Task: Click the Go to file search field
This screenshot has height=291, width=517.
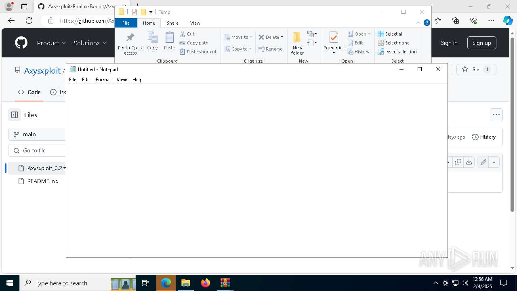Action: [x=37, y=150]
